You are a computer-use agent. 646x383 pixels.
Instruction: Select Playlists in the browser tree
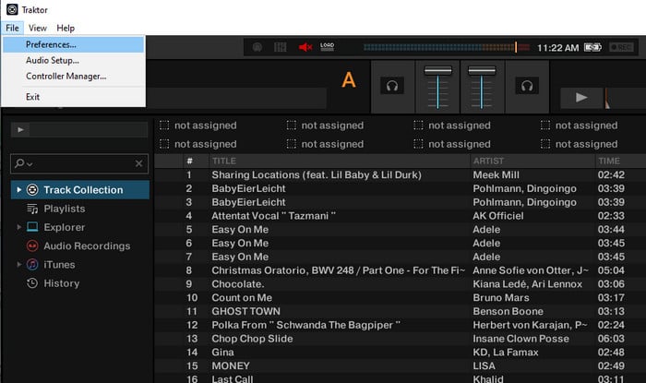click(65, 209)
